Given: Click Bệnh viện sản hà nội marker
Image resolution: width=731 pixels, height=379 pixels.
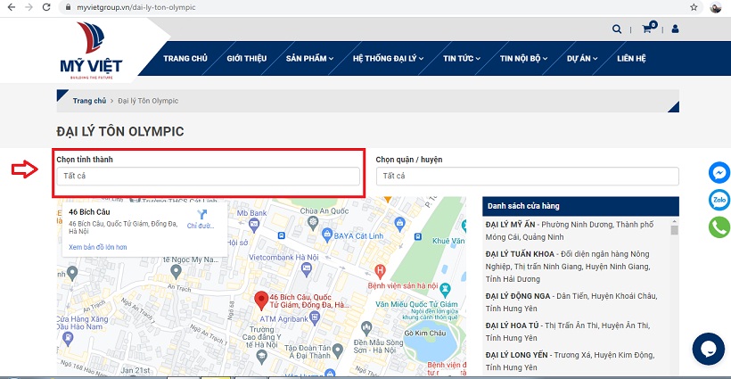Looking at the screenshot, I should (380, 270).
